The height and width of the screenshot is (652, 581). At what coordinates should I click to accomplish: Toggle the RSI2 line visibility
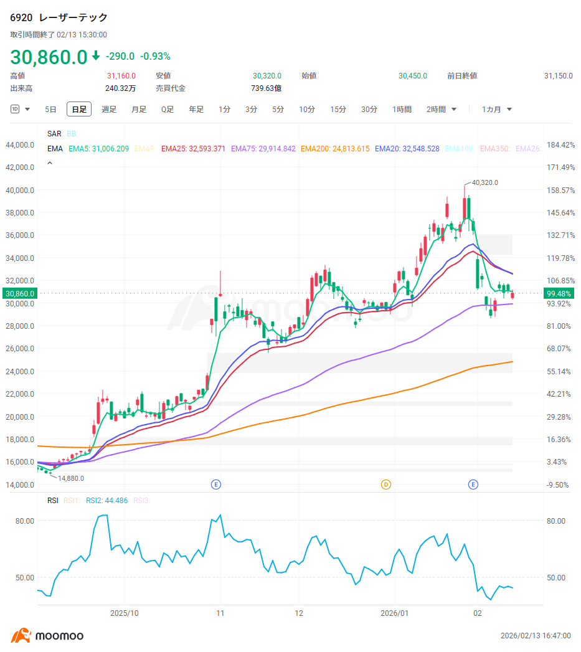(x=106, y=501)
